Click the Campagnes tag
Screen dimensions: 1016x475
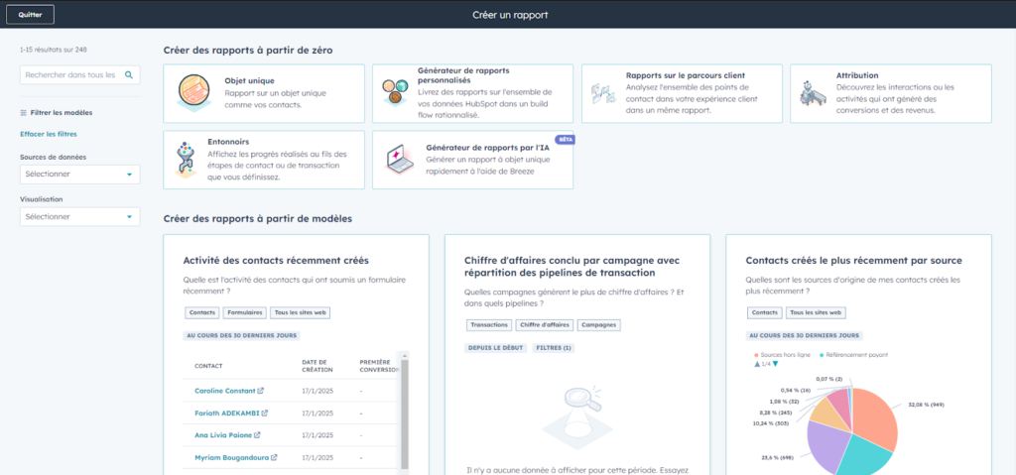pos(598,324)
